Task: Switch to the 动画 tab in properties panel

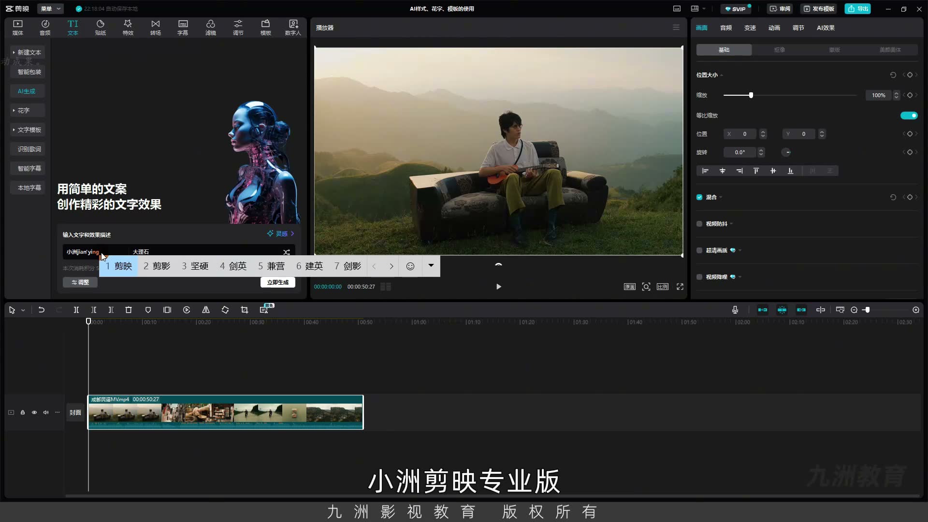Action: (774, 28)
